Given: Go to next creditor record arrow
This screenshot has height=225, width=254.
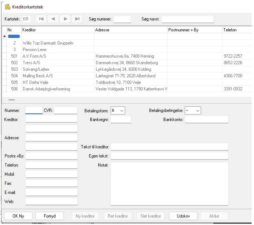Looking at the screenshot, I should coord(65,19).
